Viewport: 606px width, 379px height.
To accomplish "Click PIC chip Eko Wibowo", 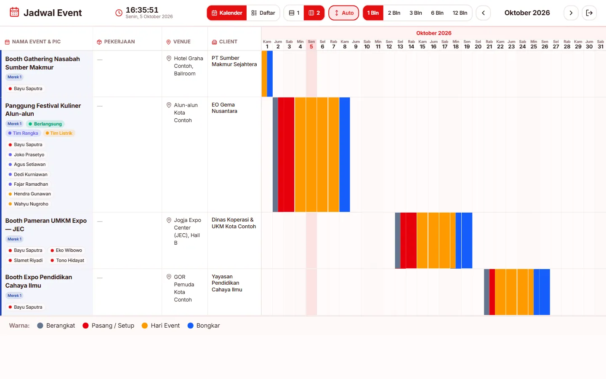I will click(66, 250).
